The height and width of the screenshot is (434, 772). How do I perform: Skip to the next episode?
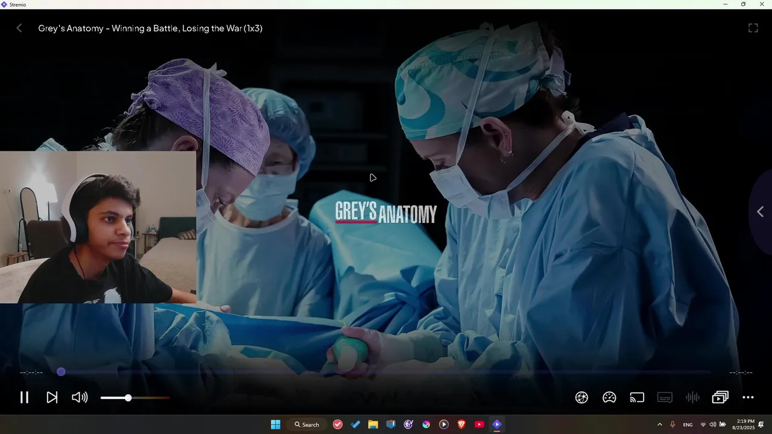coord(52,397)
